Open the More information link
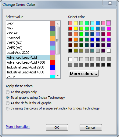This screenshot has height=137, width=119. [18, 127]
